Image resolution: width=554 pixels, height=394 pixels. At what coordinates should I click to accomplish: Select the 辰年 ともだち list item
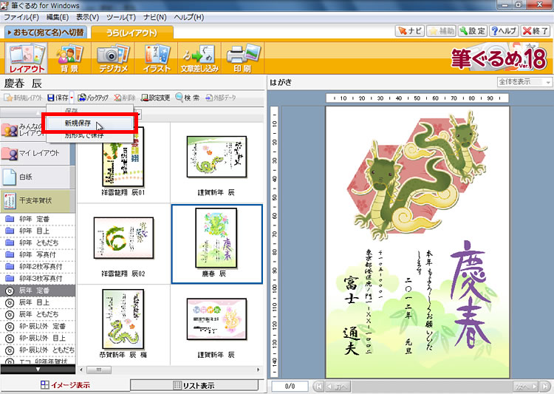click(38, 314)
